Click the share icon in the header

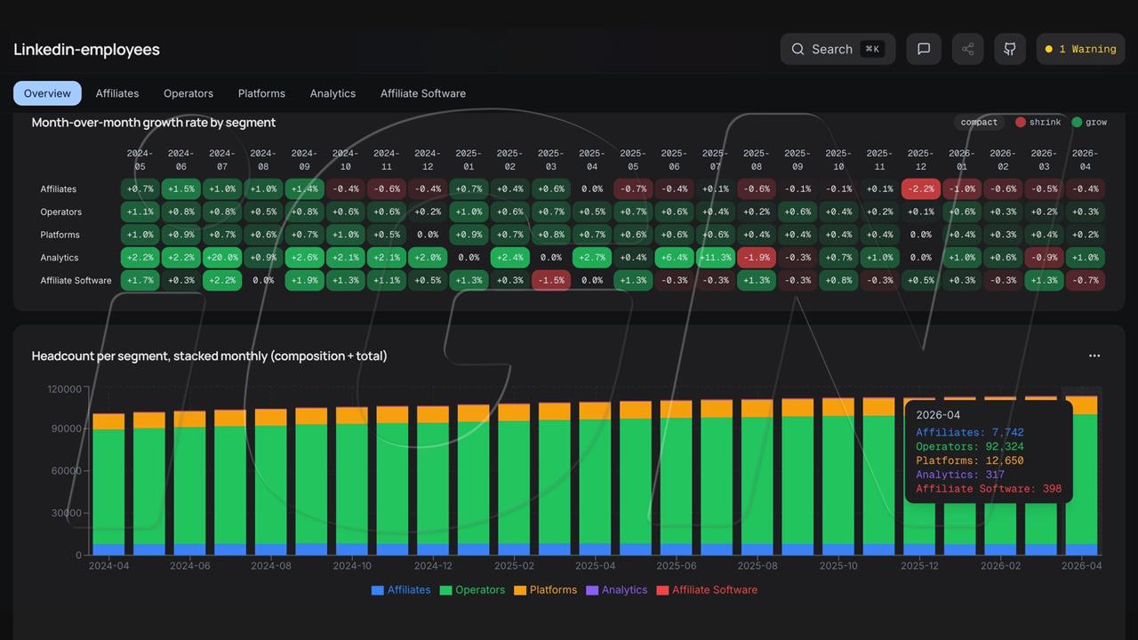967,49
